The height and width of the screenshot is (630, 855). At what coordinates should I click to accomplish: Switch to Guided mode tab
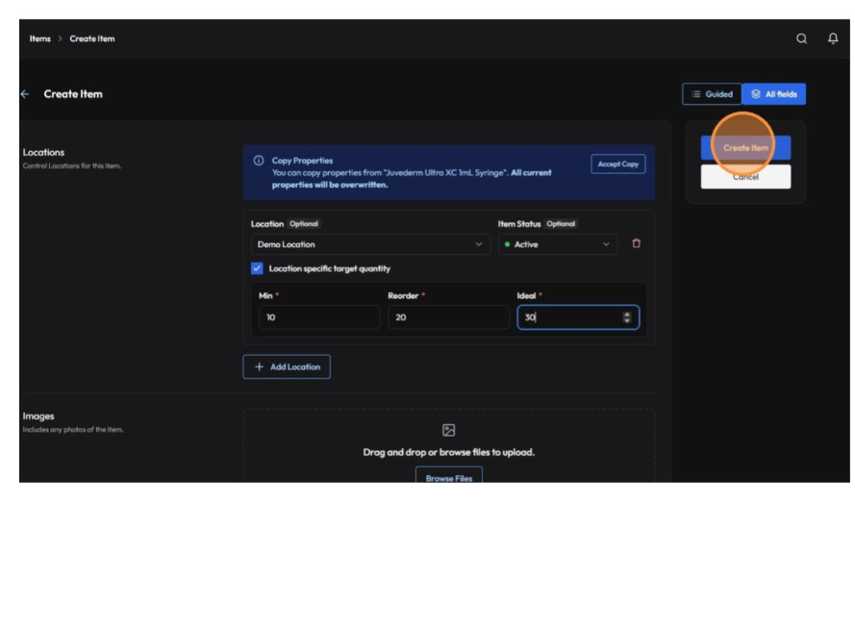click(712, 94)
